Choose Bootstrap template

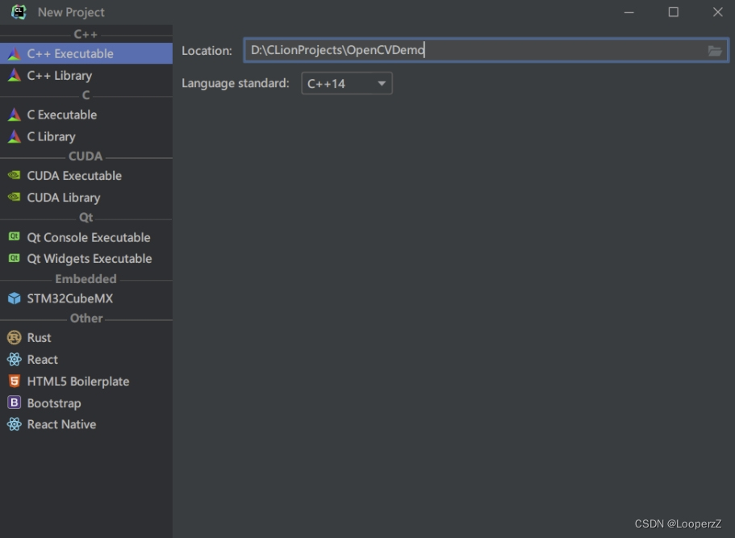(x=86, y=402)
